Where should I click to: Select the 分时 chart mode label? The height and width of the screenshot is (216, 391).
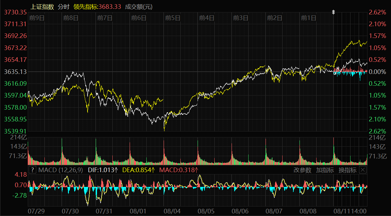point(63,7)
